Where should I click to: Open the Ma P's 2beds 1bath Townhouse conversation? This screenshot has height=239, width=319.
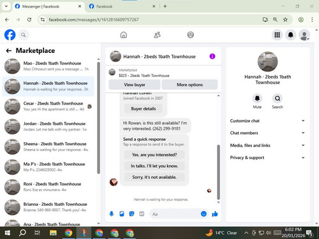48,167
